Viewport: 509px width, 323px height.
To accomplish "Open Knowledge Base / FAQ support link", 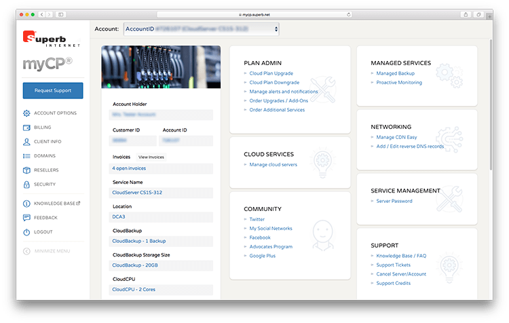I will (401, 256).
